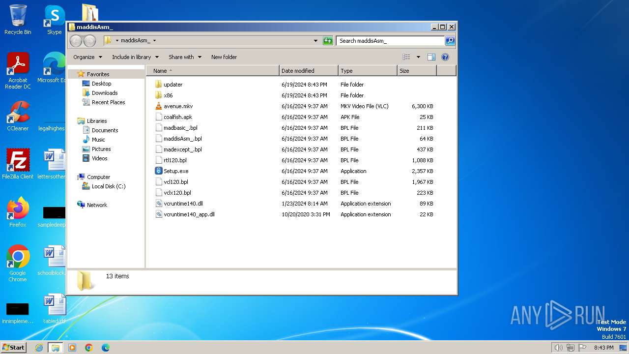Viewport: 629px width, 354px height.
Task: Sort by the Date modified column header
Action: pyautogui.click(x=309, y=71)
